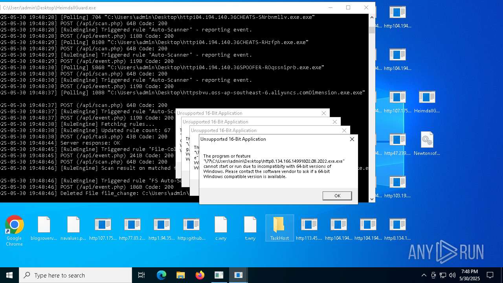Open the notification center
Viewport: 503px width, 283px height.
(x=490, y=275)
